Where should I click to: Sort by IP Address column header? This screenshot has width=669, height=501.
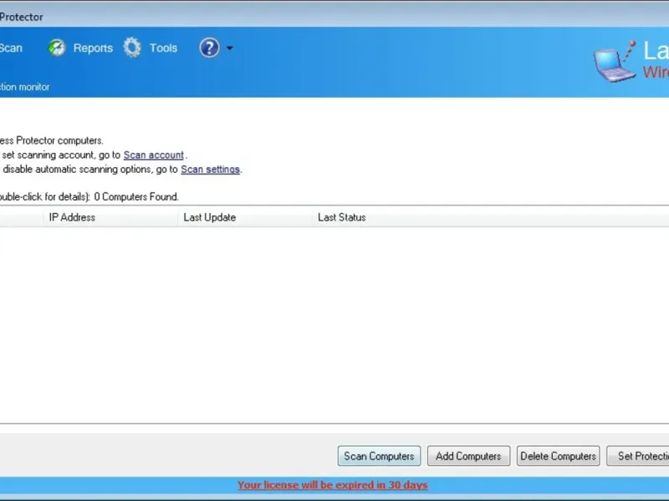[x=110, y=217]
